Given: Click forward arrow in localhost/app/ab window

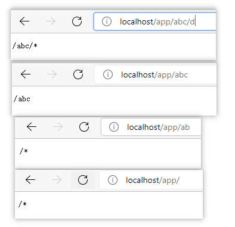Looking at the screenshot, I should [58, 127].
